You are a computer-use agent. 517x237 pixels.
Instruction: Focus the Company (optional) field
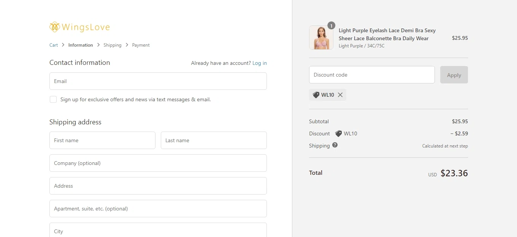[x=158, y=163]
